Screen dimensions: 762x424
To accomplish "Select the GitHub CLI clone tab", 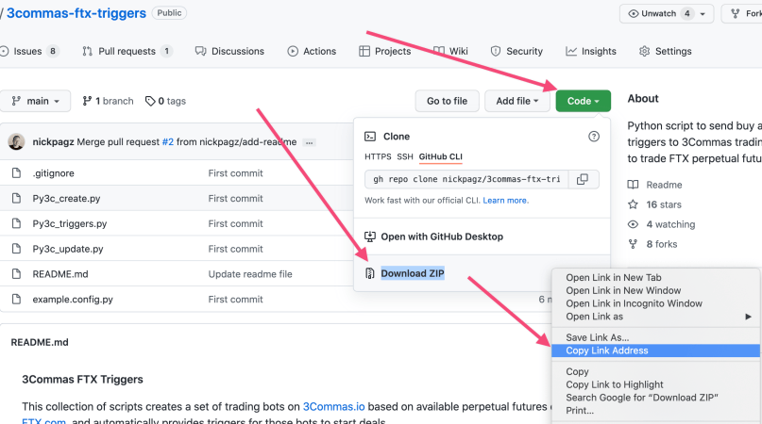I will [x=441, y=156].
